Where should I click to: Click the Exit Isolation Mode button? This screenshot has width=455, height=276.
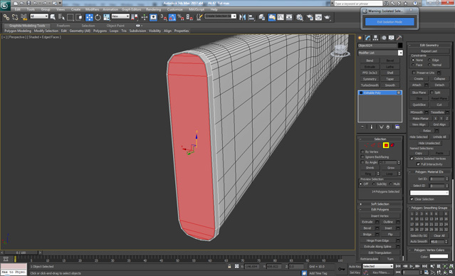tap(389, 22)
